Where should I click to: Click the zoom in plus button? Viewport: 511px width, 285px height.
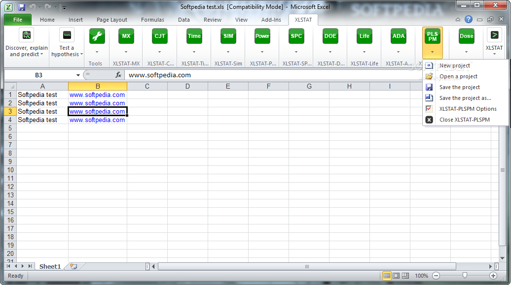pyautogui.click(x=493, y=276)
